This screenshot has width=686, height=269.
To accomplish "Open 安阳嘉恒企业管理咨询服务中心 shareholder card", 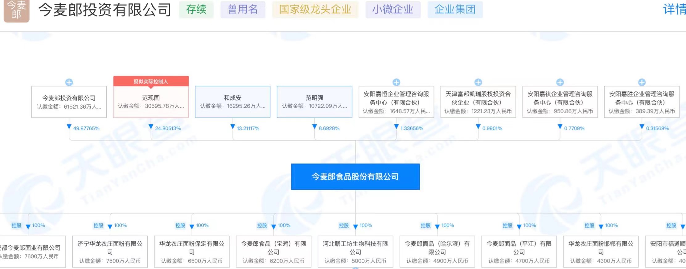I will (x=396, y=102).
